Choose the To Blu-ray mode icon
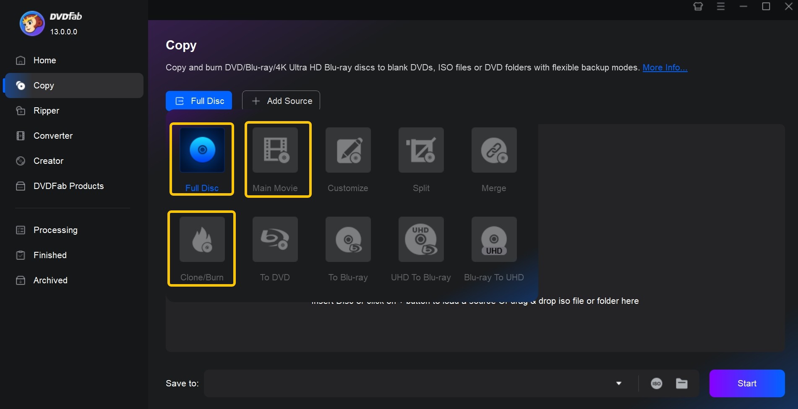Viewport: 798px width, 409px height. pos(348,239)
